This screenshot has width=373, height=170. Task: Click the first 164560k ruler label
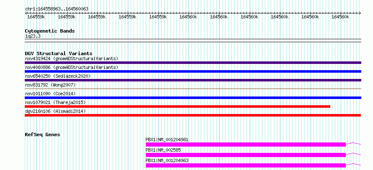pos(188,17)
